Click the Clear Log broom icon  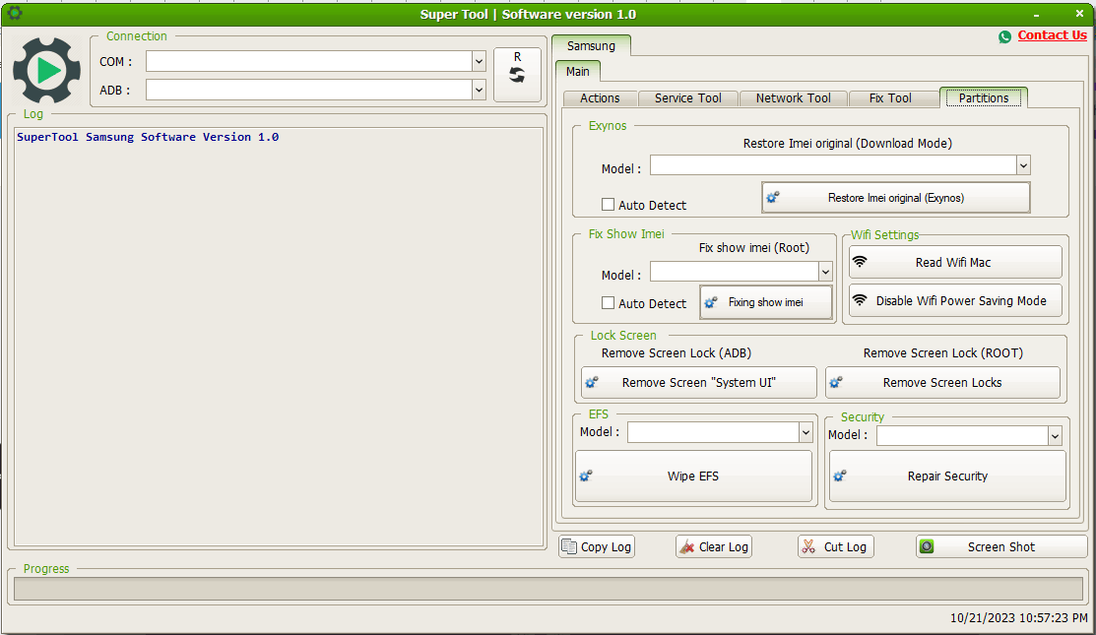click(686, 546)
